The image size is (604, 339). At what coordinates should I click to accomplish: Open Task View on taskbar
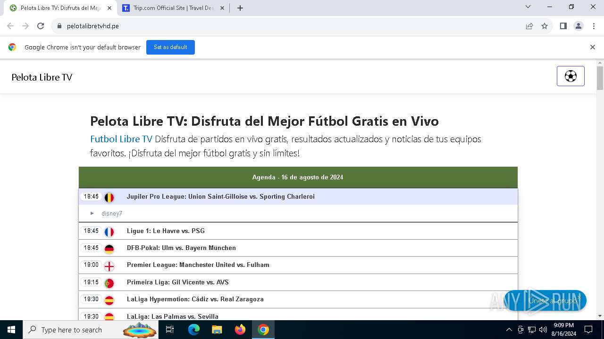pos(170,330)
